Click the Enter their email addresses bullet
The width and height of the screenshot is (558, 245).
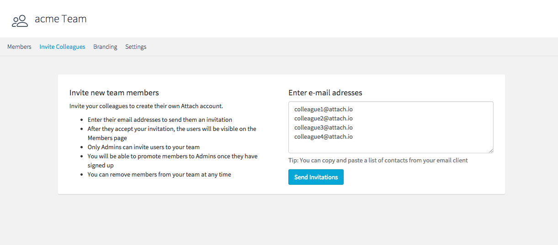pyautogui.click(x=160, y=120)
